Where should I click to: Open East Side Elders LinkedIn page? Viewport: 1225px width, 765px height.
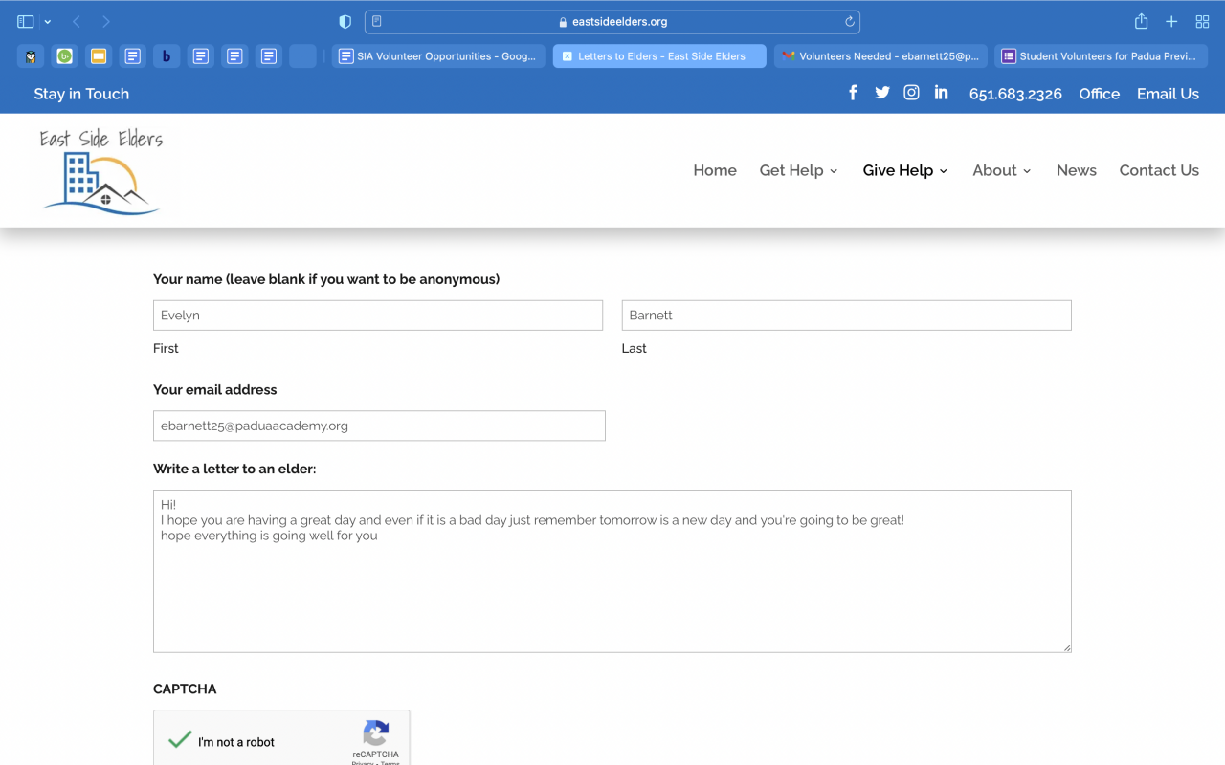tap(942, 93)
